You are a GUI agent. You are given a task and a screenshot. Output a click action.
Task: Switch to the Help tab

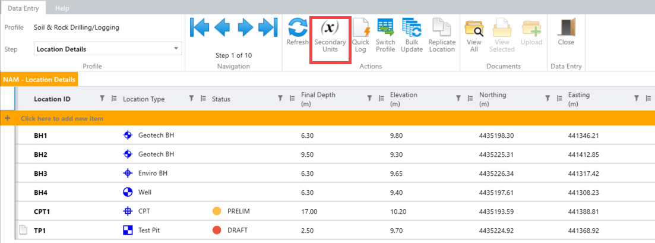tap(62, 8)
